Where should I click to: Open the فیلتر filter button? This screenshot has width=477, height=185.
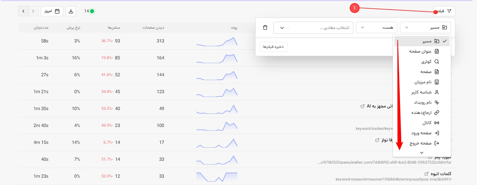click(x=444, y=11)
